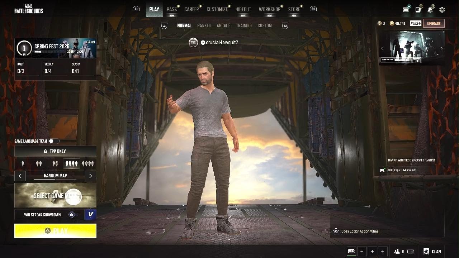Screen dimensions: 459x258
Task: Show previous banner in the promo carousel
Action: 382,48
